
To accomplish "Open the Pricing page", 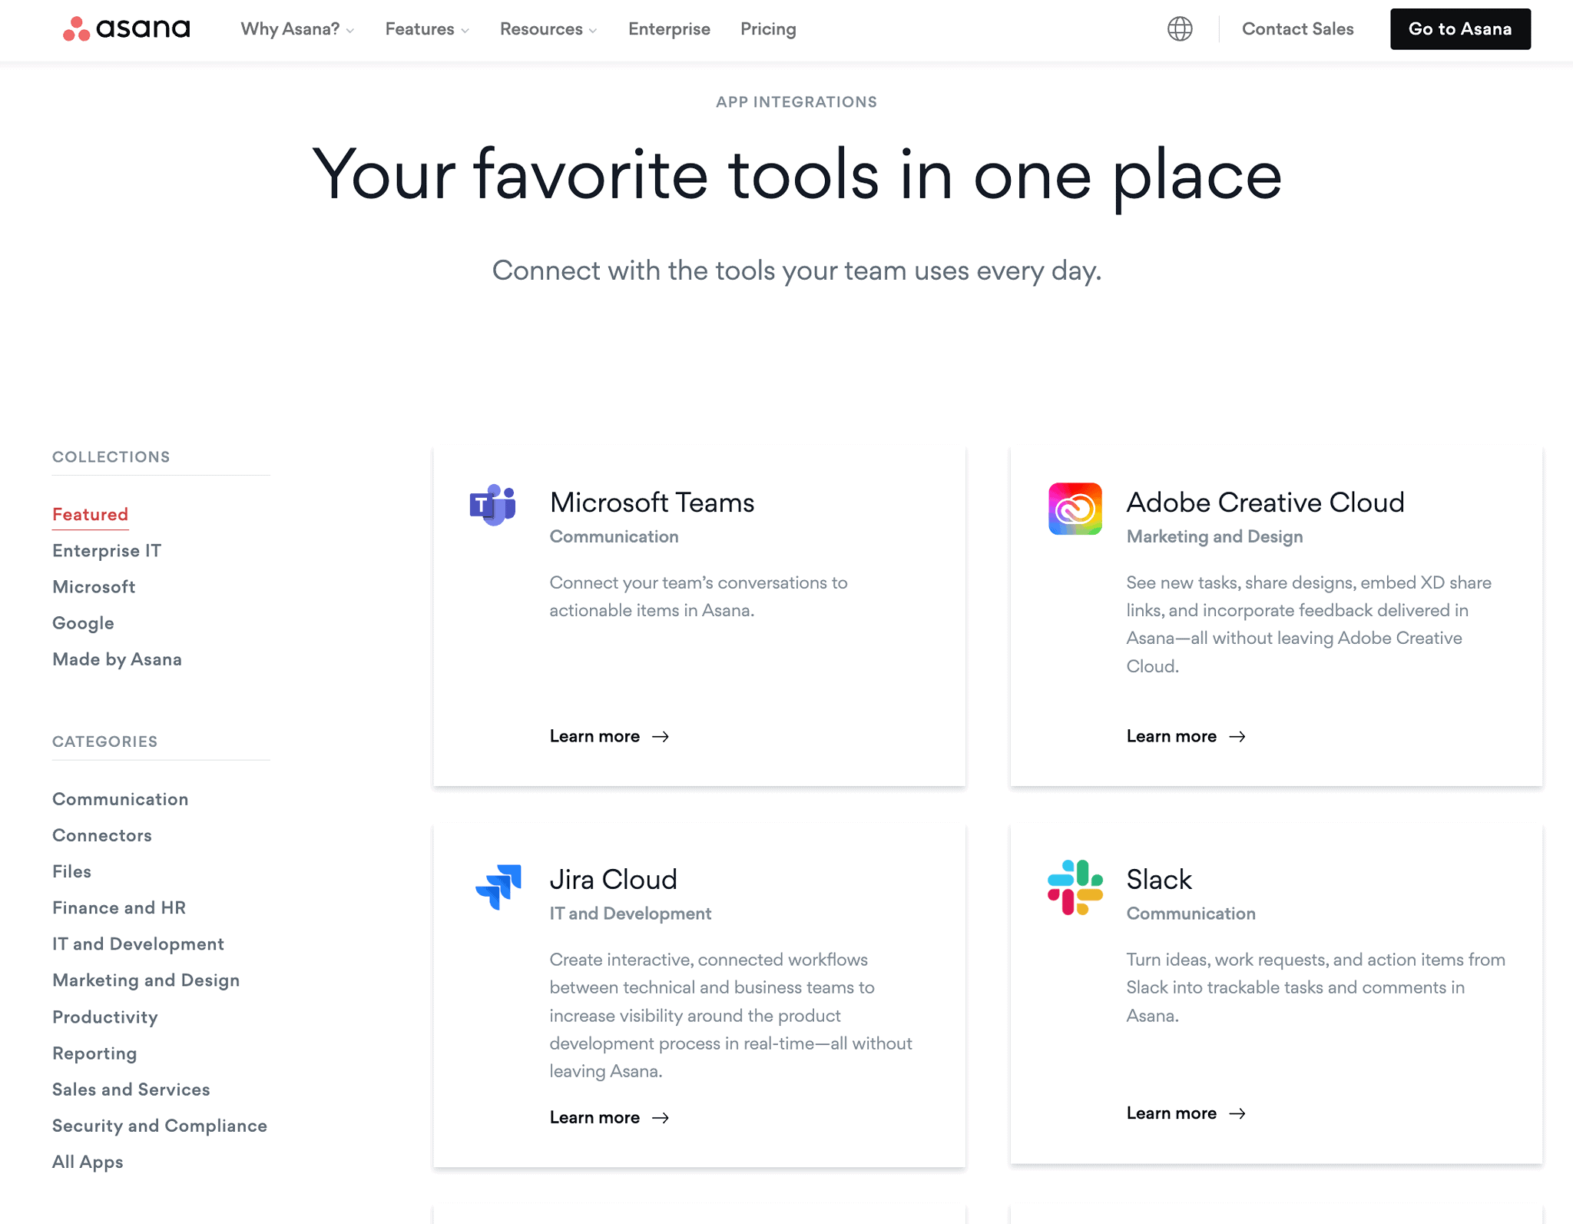I will point(768,29).
